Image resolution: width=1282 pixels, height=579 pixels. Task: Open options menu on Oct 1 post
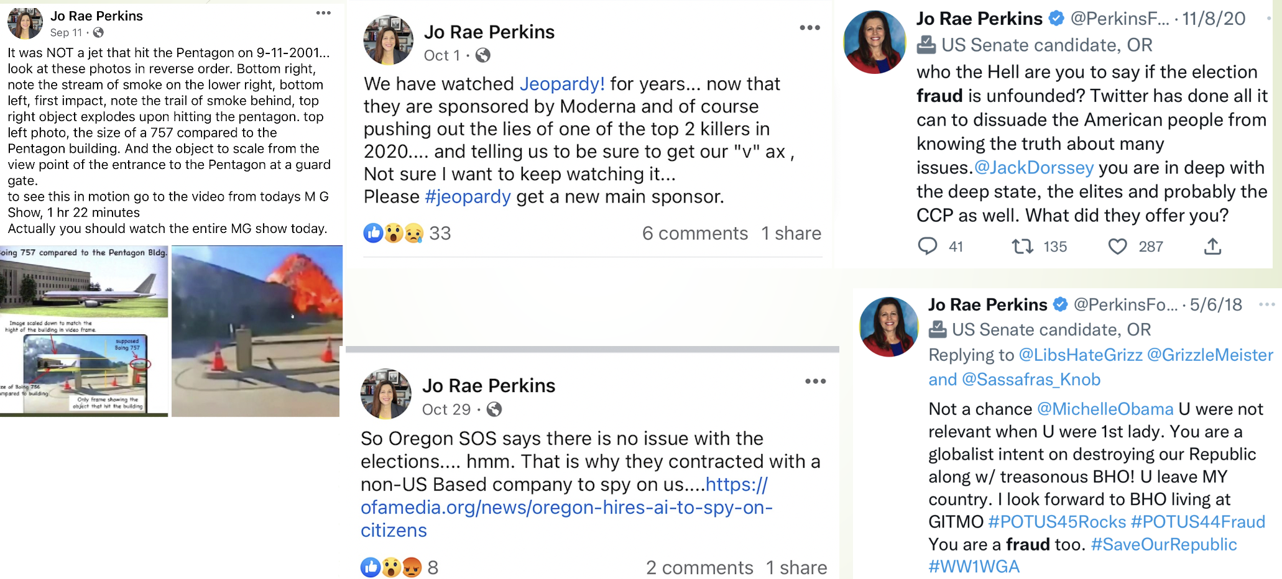809,27
